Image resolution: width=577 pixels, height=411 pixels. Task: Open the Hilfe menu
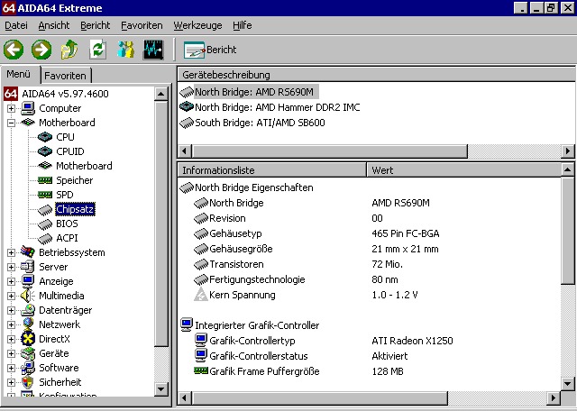243,25
